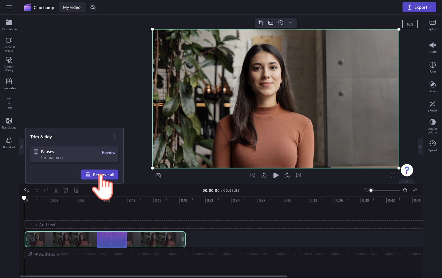442x278 pixels.
Task: Mute the video clip's audio icon
Action: point(33,239)
